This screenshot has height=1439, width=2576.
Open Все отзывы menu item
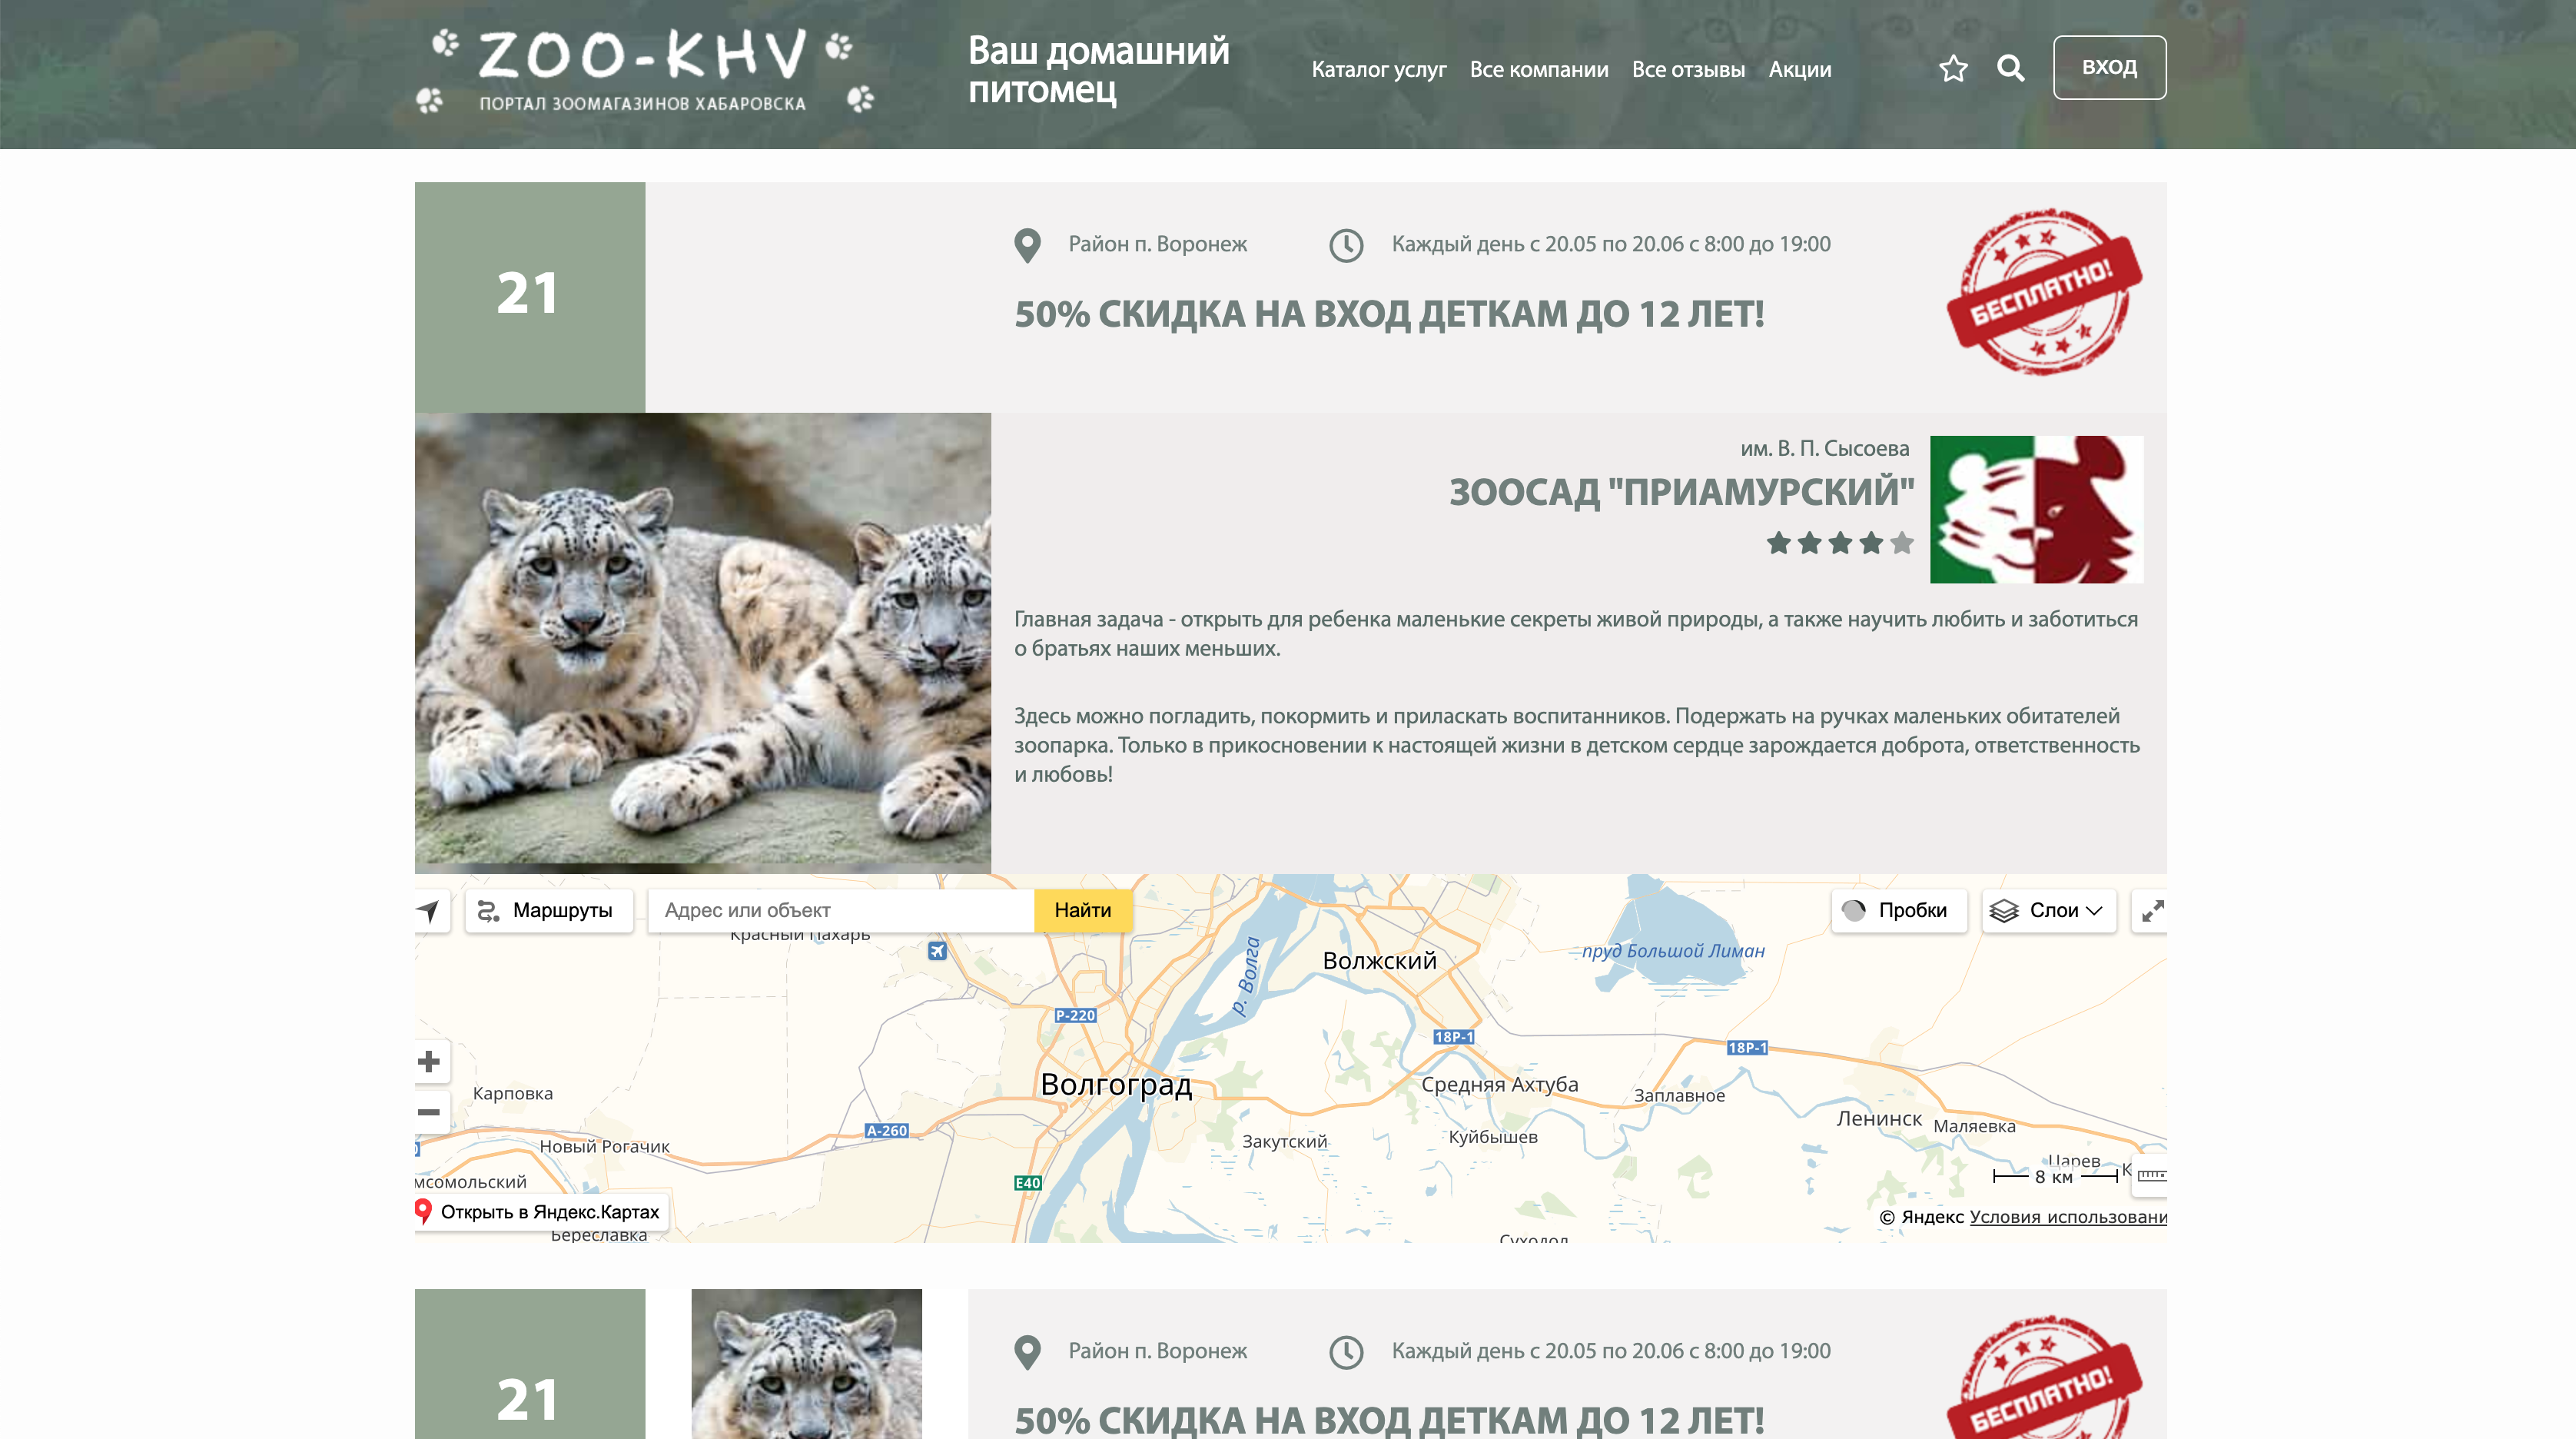click(1688, 69)
